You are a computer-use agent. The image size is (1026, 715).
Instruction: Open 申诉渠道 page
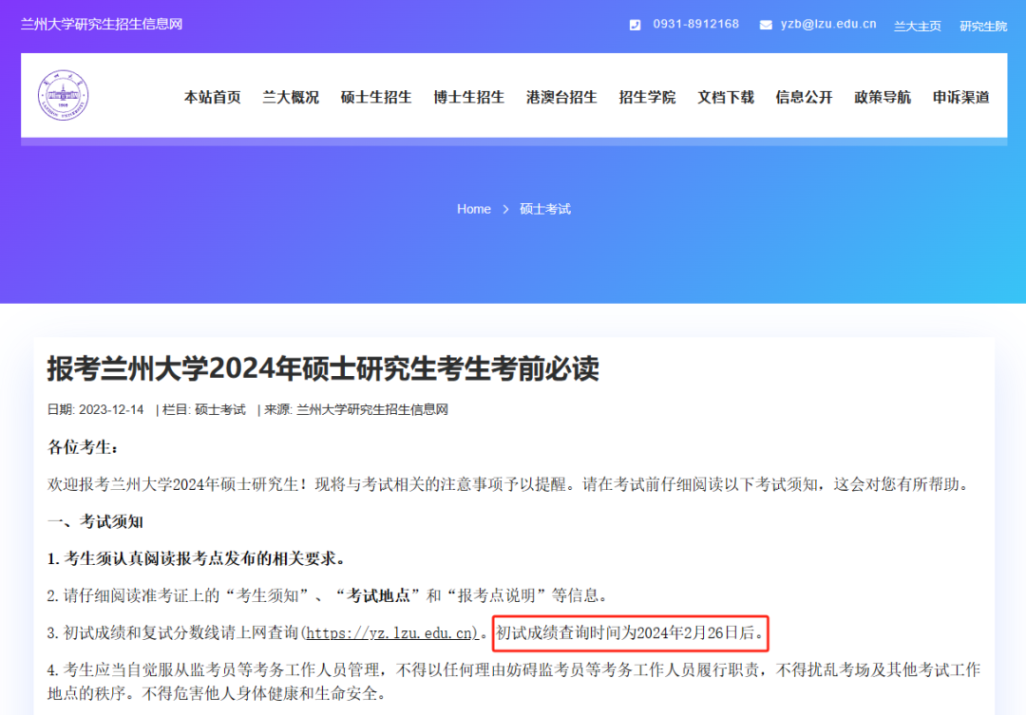click(960, 97)
